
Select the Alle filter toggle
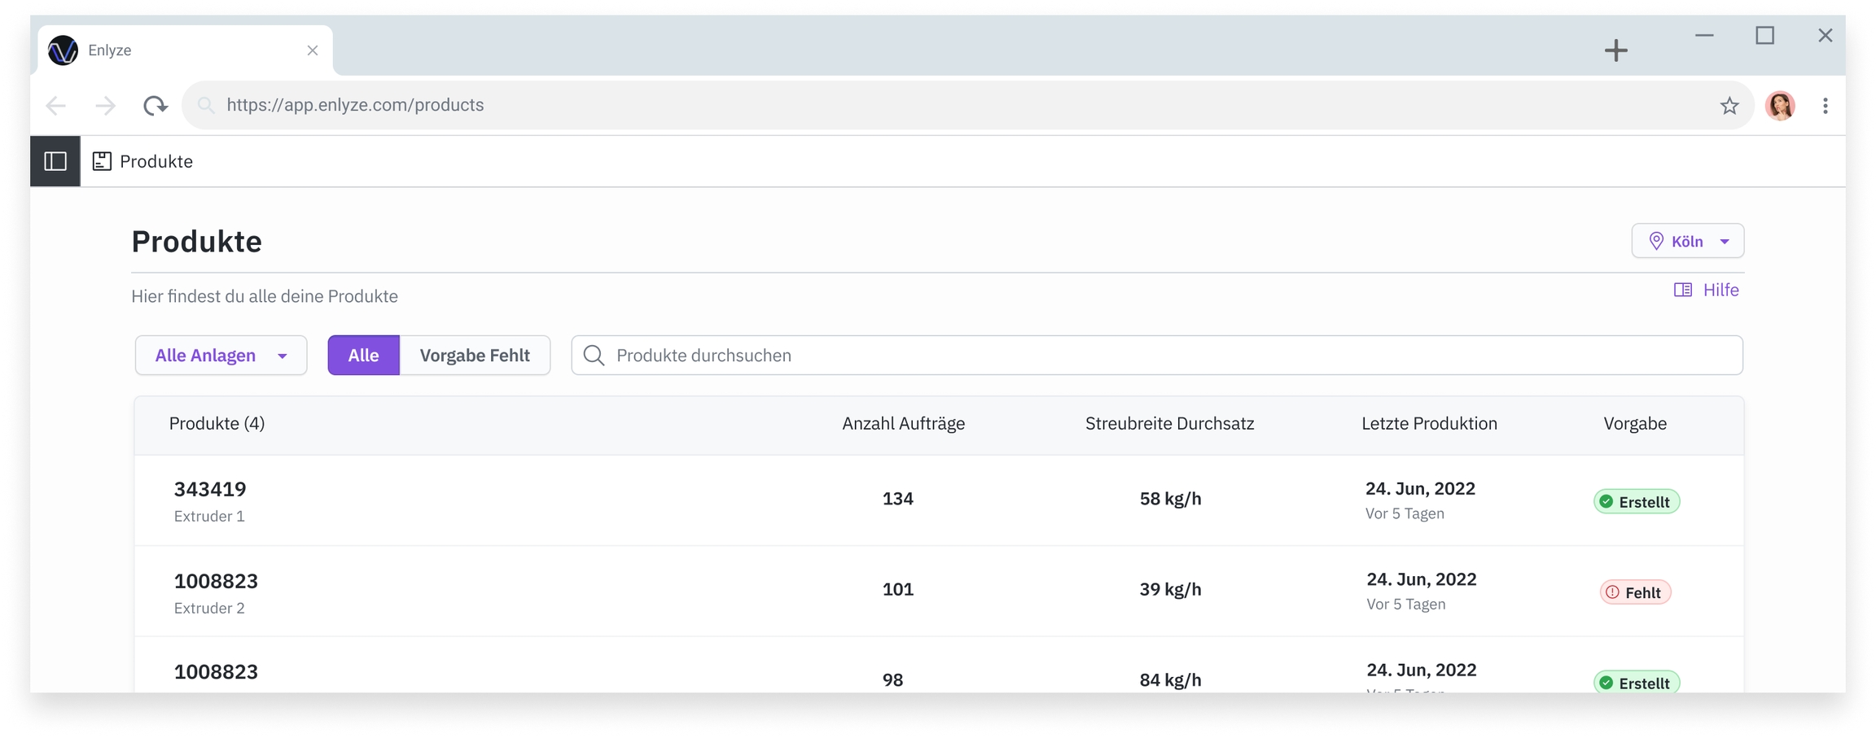(x=363, y=356)
